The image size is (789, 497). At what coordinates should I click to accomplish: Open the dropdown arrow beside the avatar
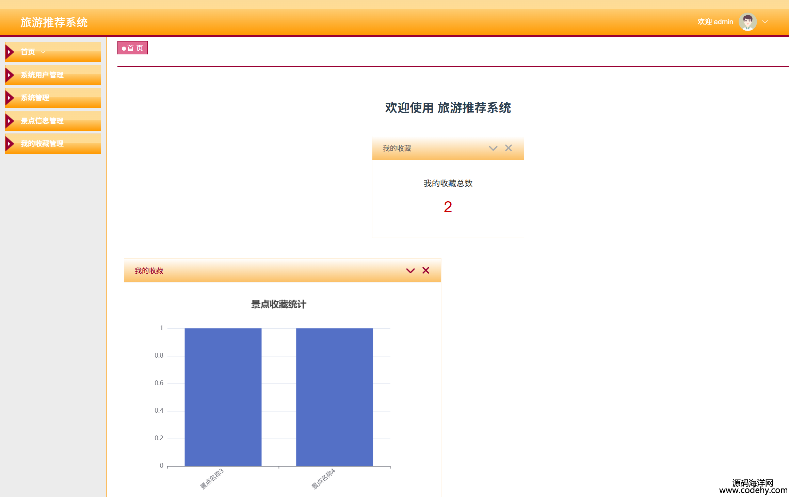pos(765,22)
